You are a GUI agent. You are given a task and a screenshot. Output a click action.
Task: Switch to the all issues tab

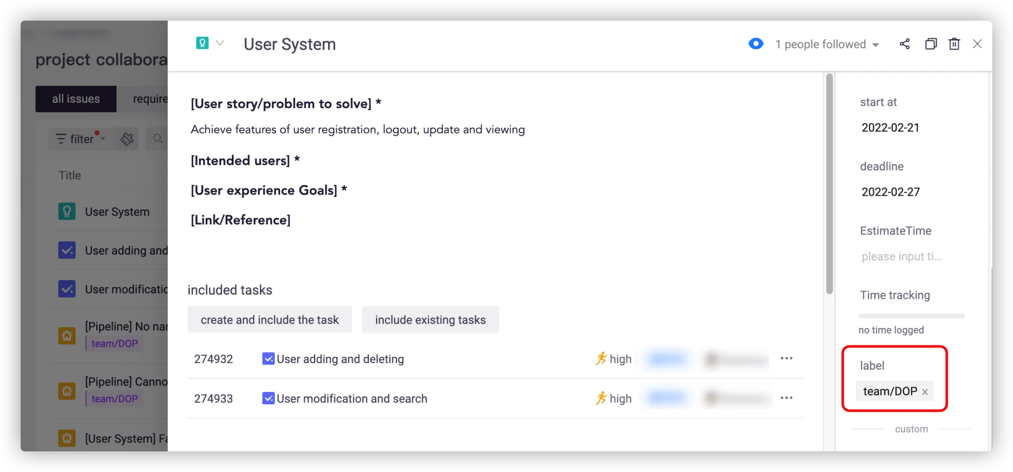[x=76, y=99]
